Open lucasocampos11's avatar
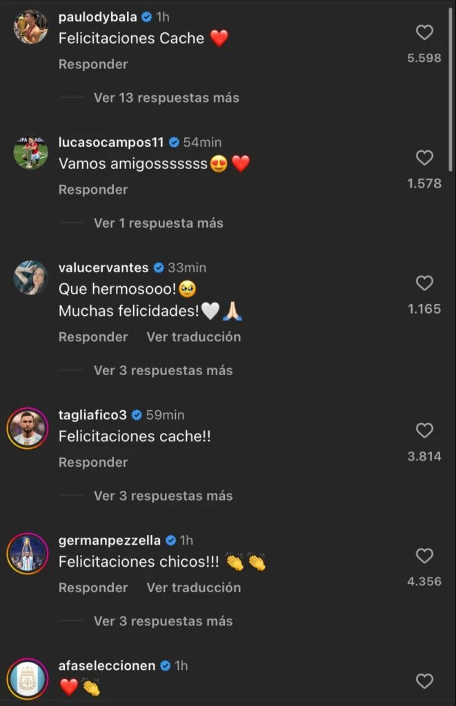Image resolution: width=456 pixels, height=706 pixels. point(31,152)
